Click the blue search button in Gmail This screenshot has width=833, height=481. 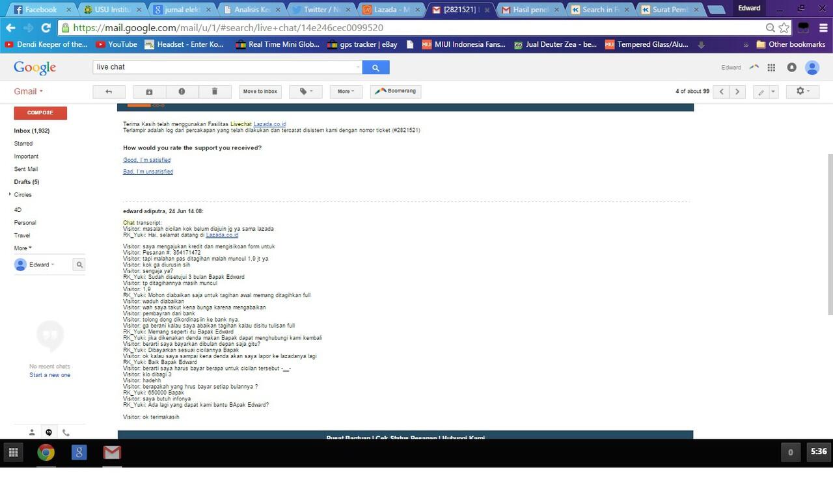[x=376, y=67]
